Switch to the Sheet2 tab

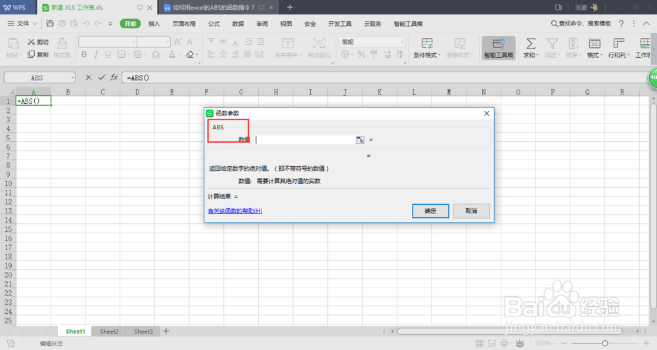(109, 331)
